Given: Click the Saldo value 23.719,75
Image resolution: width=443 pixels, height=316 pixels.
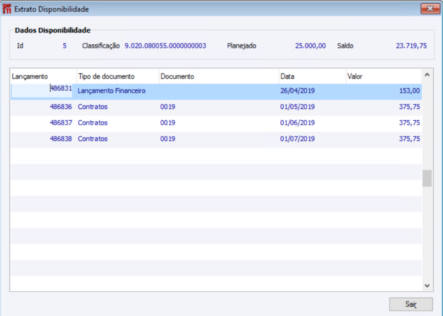Looking at the screenshot, I should (411, 46).
